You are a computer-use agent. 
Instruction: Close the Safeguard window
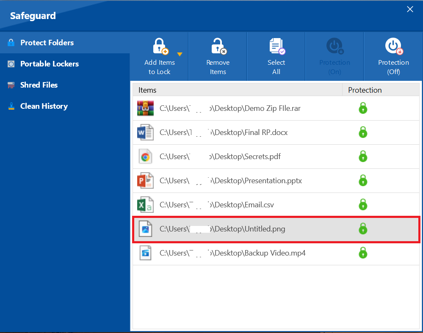point(410,9)
